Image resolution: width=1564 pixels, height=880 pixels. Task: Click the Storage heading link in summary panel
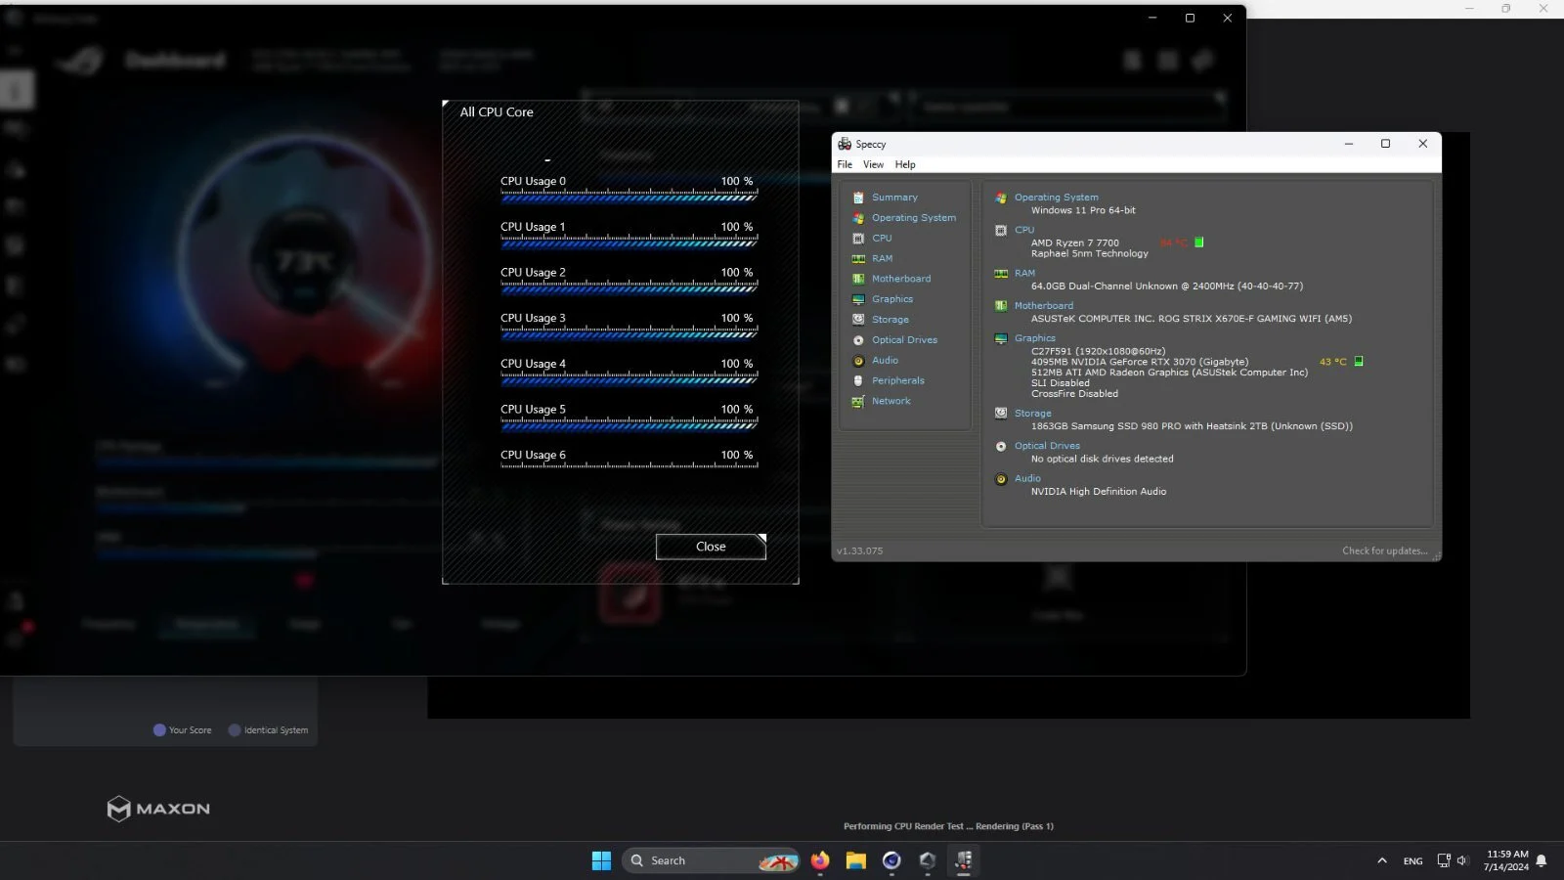point(1032,414)
